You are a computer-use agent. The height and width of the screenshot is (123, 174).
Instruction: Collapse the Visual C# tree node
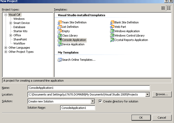coord(6,15)
